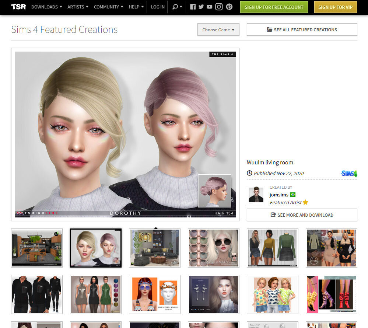368x328 pixels.
Task: Select the kitchen interior thumbnail
Action: [x=37, y=248]
